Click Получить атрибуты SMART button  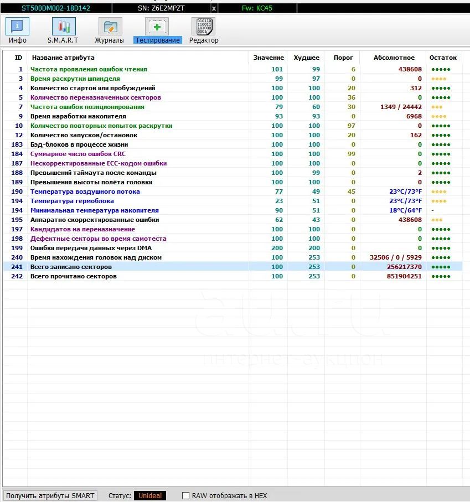click(50, 495)
